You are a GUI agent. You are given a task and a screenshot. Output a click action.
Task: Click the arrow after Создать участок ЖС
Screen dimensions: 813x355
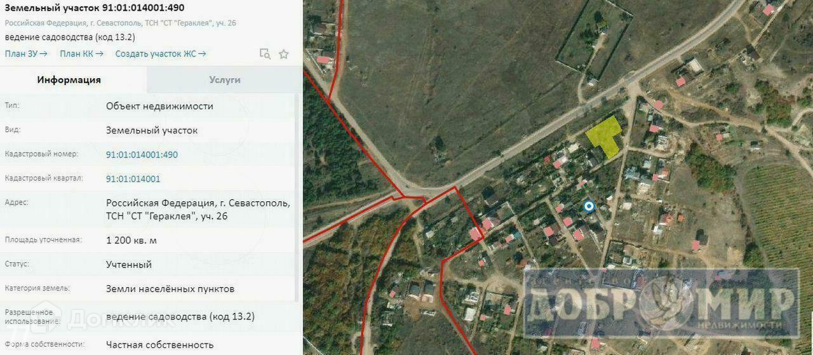click(x=202, y=54)
